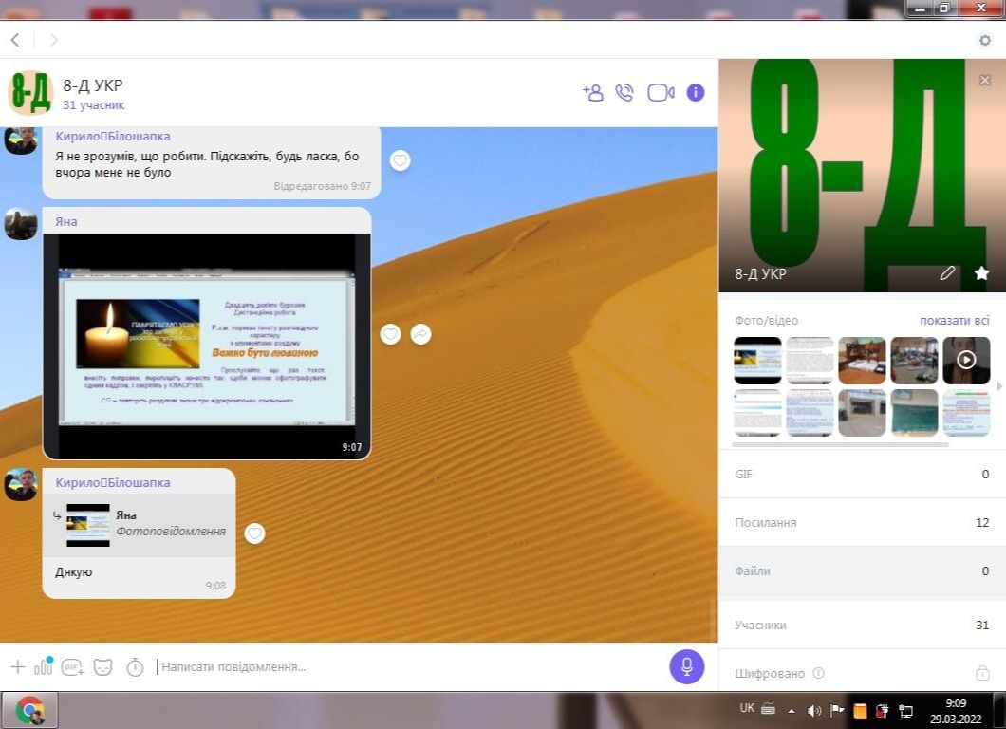Open the touch keyboard tray icon
Image resolution: width=1006 pixels, height=729 pixels.
[769, 709]
